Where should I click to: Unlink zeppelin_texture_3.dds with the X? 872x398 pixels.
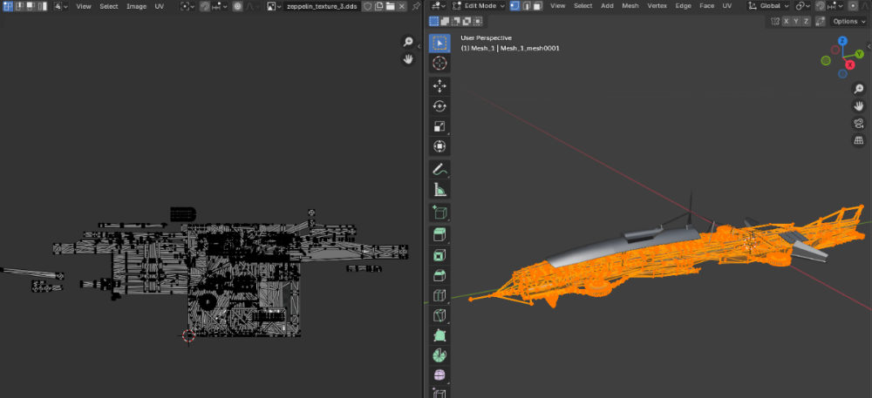tap(402, 6)
